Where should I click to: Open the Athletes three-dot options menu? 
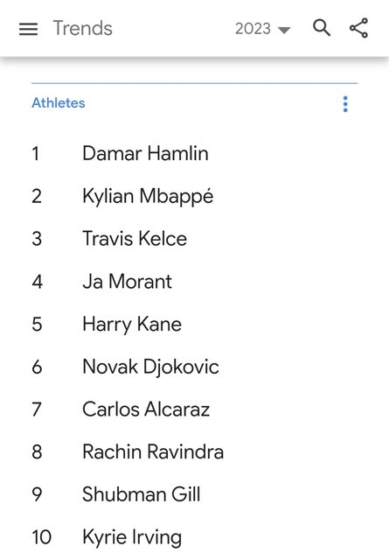click(x=345, y=104)
